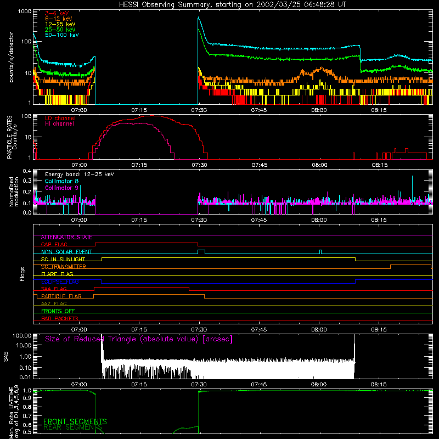Click the GAP_FLAG label
This screenshot has height=439, width=439.
pos(54,244)
